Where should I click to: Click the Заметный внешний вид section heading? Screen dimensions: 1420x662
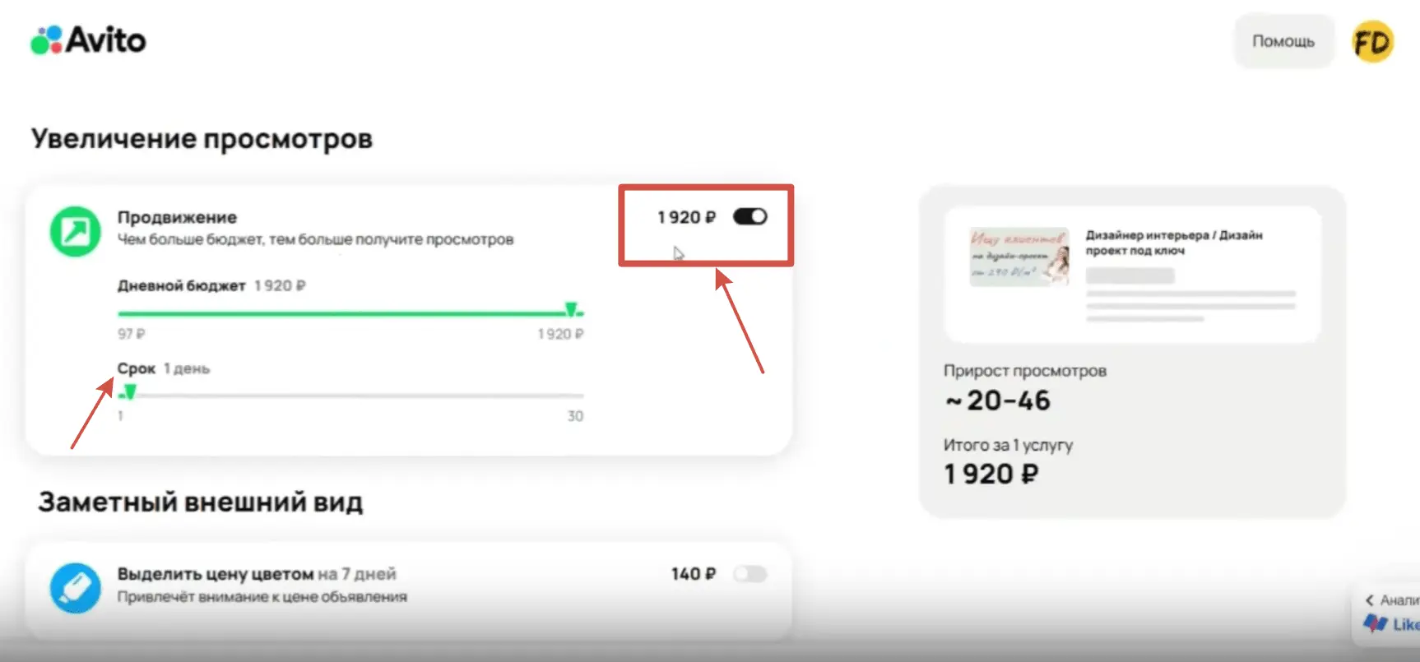[x=200, y=502]
